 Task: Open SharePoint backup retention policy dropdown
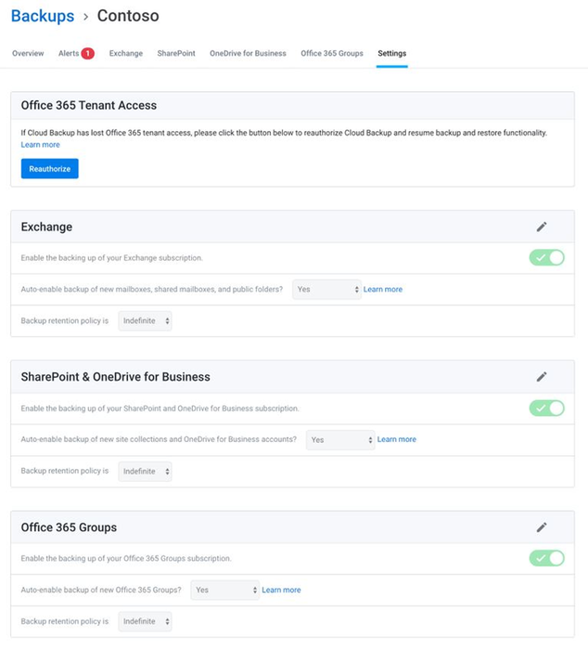coord(145,472)
